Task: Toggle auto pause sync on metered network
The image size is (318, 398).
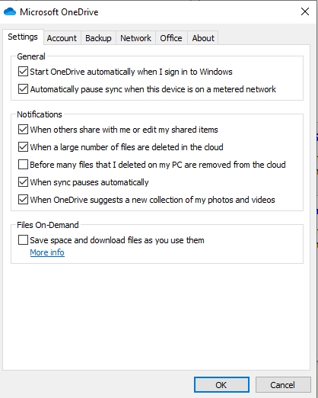Action: coord(23,89)
